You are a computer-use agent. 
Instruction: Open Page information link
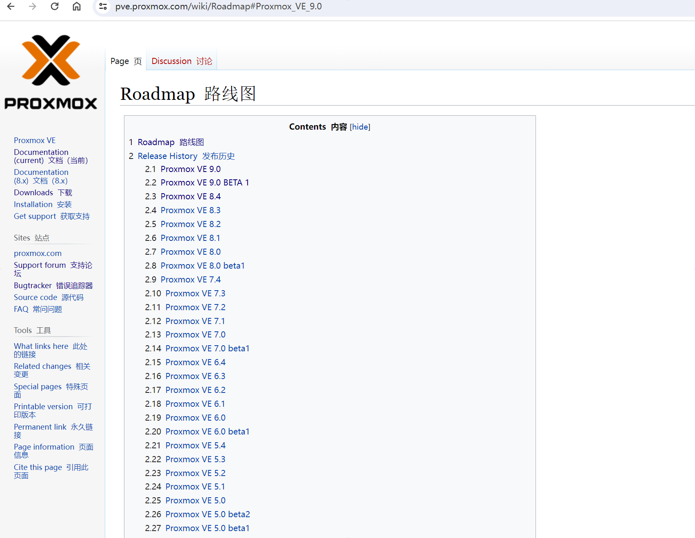(x=54, y=451)
